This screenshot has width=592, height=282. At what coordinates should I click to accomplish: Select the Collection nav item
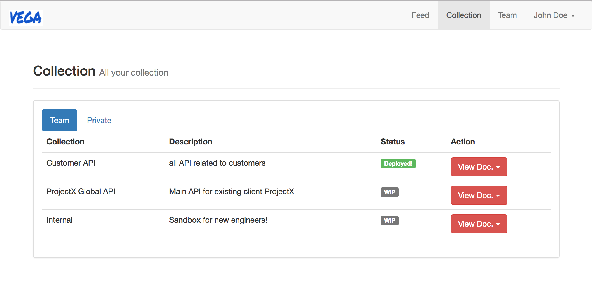[463, 15]
